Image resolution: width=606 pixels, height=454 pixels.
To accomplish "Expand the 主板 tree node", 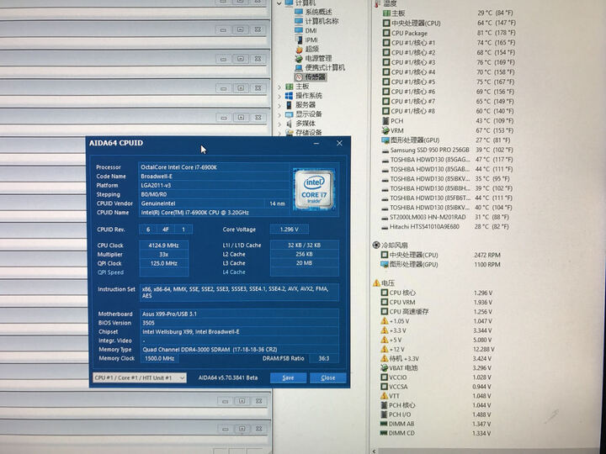I will pyautogui.click(x=279, y=87).
